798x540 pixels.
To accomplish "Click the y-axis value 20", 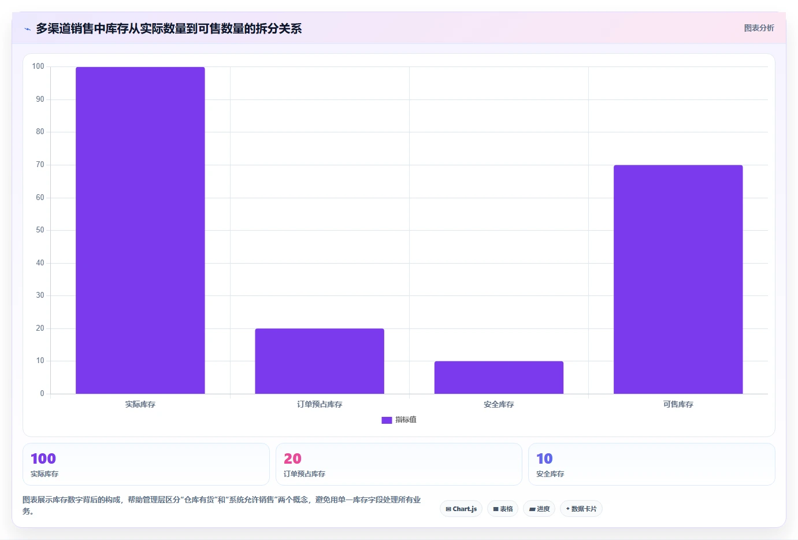I will point(40,328).
